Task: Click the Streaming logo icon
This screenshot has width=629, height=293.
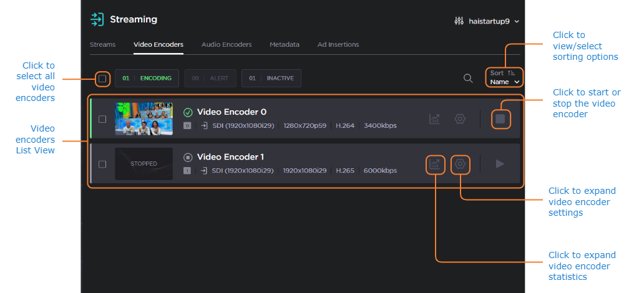Action: coord(97,19)
